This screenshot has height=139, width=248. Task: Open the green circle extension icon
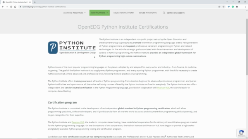tap(233, 7)
